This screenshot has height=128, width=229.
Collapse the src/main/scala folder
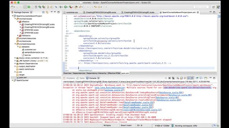[15, 19]
